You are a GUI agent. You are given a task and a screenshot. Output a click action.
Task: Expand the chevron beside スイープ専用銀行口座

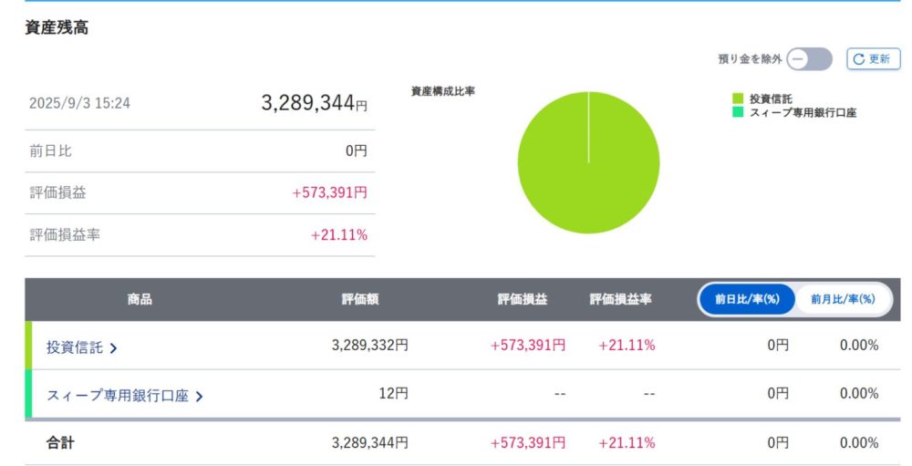(199, 396)
